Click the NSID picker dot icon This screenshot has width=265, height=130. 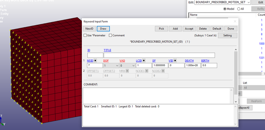[95, 60]
